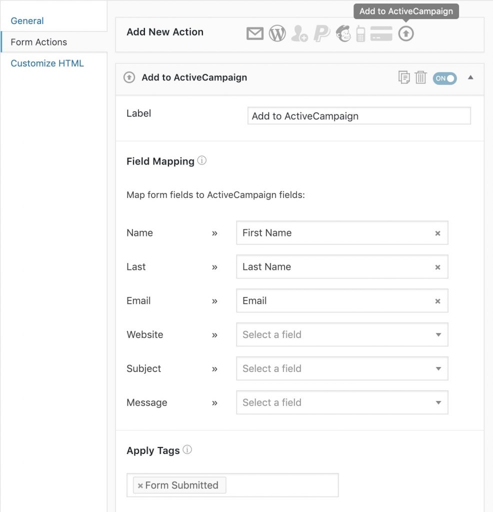Duplicate the Add to ActiveCampaign action
This screenshot has height=512, width=493.
tap(404, 77)
